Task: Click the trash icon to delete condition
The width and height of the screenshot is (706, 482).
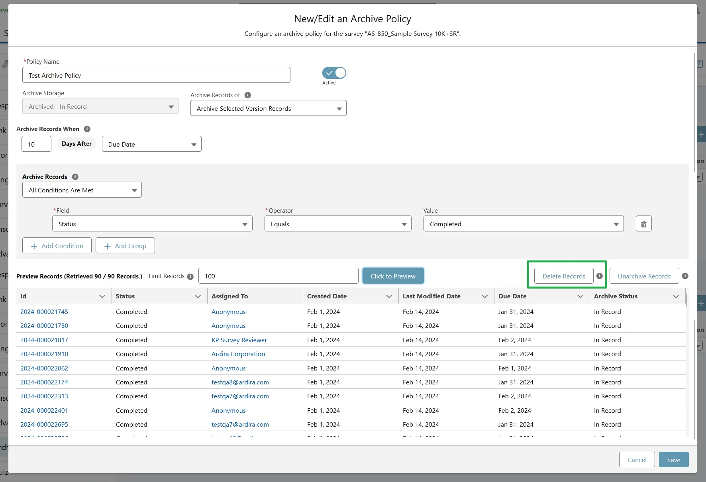Action: (643, 224)
